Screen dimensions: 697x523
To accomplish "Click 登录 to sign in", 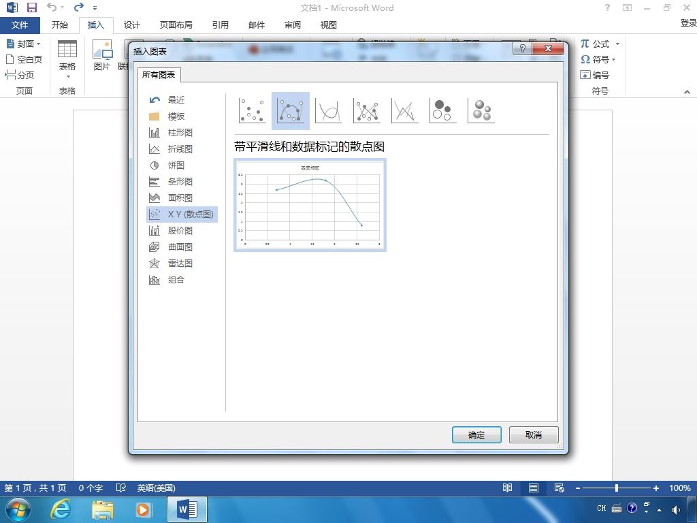I will click(688, 23).
